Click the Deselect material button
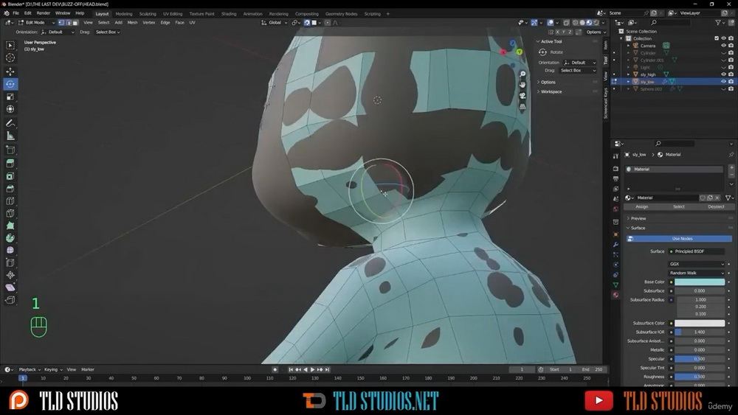Screen dimensions: 738x415 coord(716,207)
